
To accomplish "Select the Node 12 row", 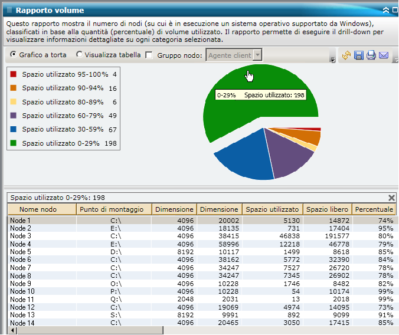I will (202, 307).
